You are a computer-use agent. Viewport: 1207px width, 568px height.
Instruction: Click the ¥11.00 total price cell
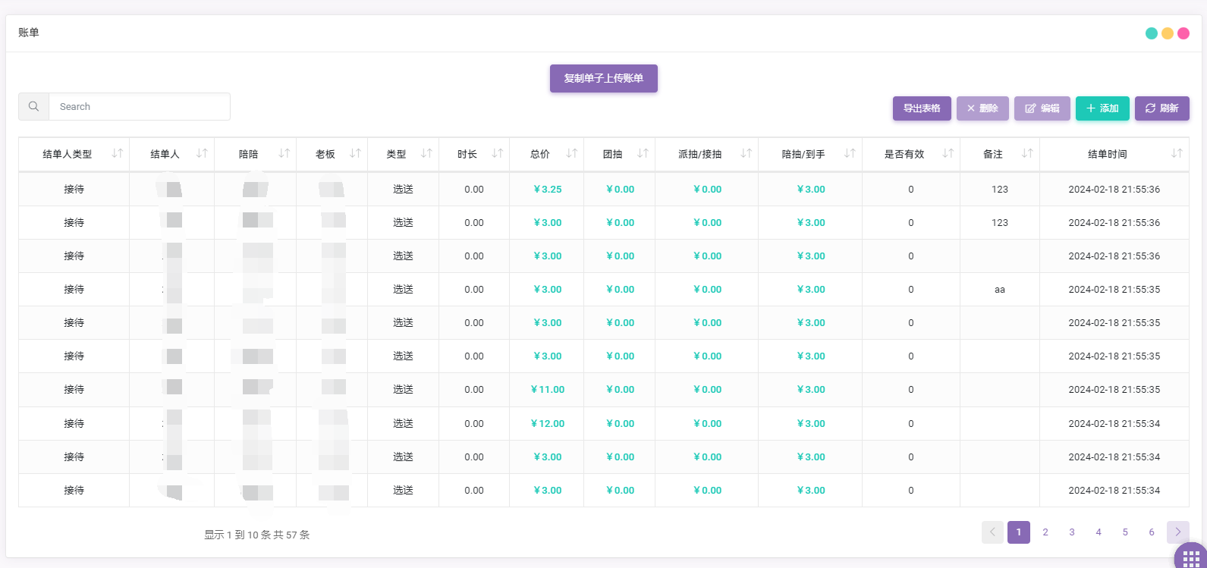[548, 390]
